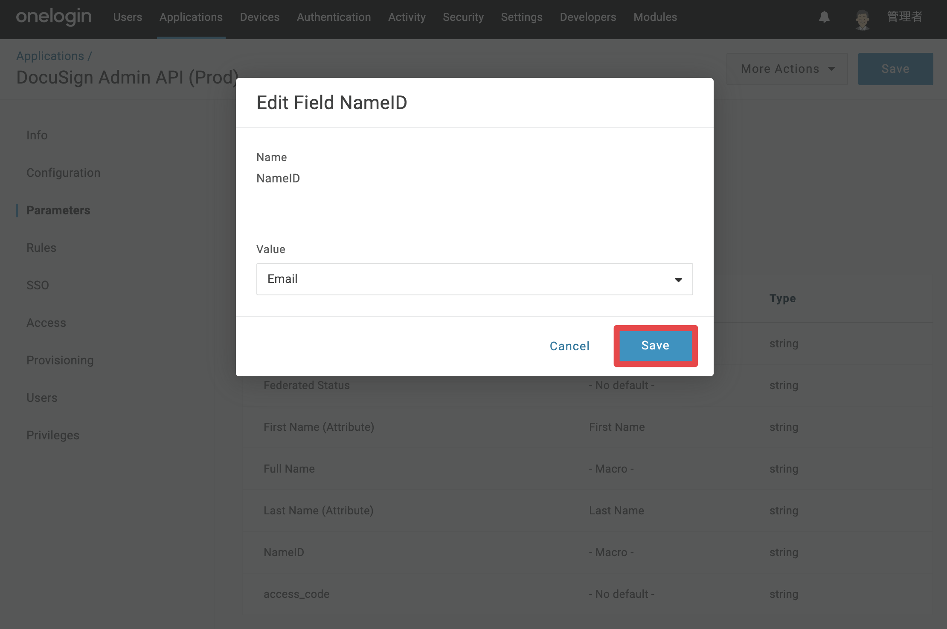Select the Parameters sidebar tab
This screenshot has width=947, height=629.
58,210
